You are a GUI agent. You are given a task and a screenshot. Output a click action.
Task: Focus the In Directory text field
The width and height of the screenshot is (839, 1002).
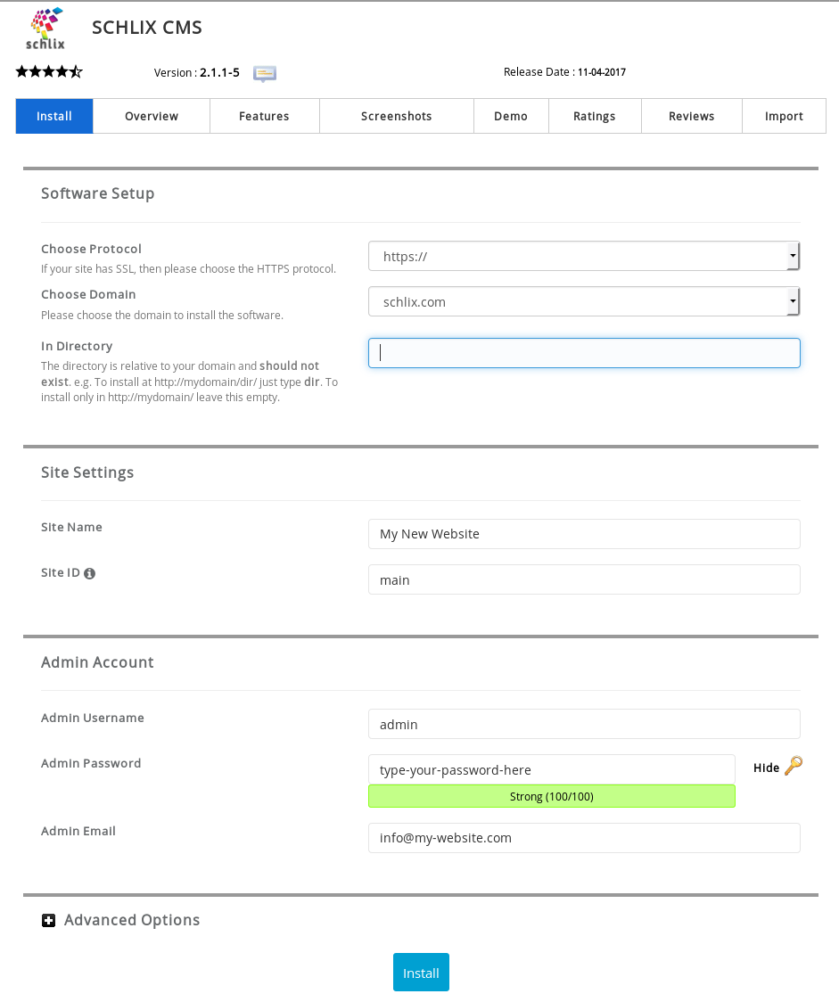click(583, 353)
